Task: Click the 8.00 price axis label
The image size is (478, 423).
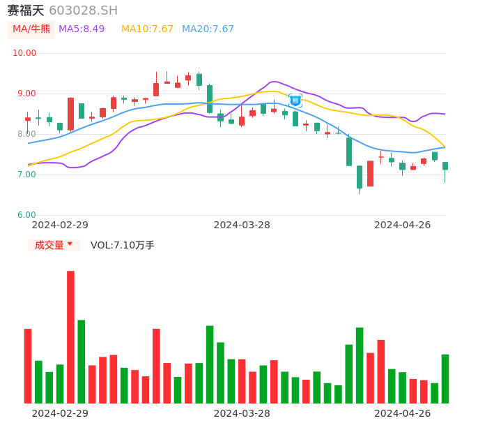Action: pos(27,134)
